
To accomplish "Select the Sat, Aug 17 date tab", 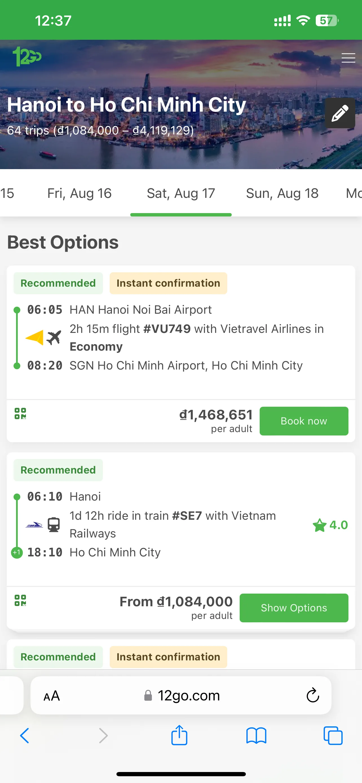I will click(x=181, y=193).
